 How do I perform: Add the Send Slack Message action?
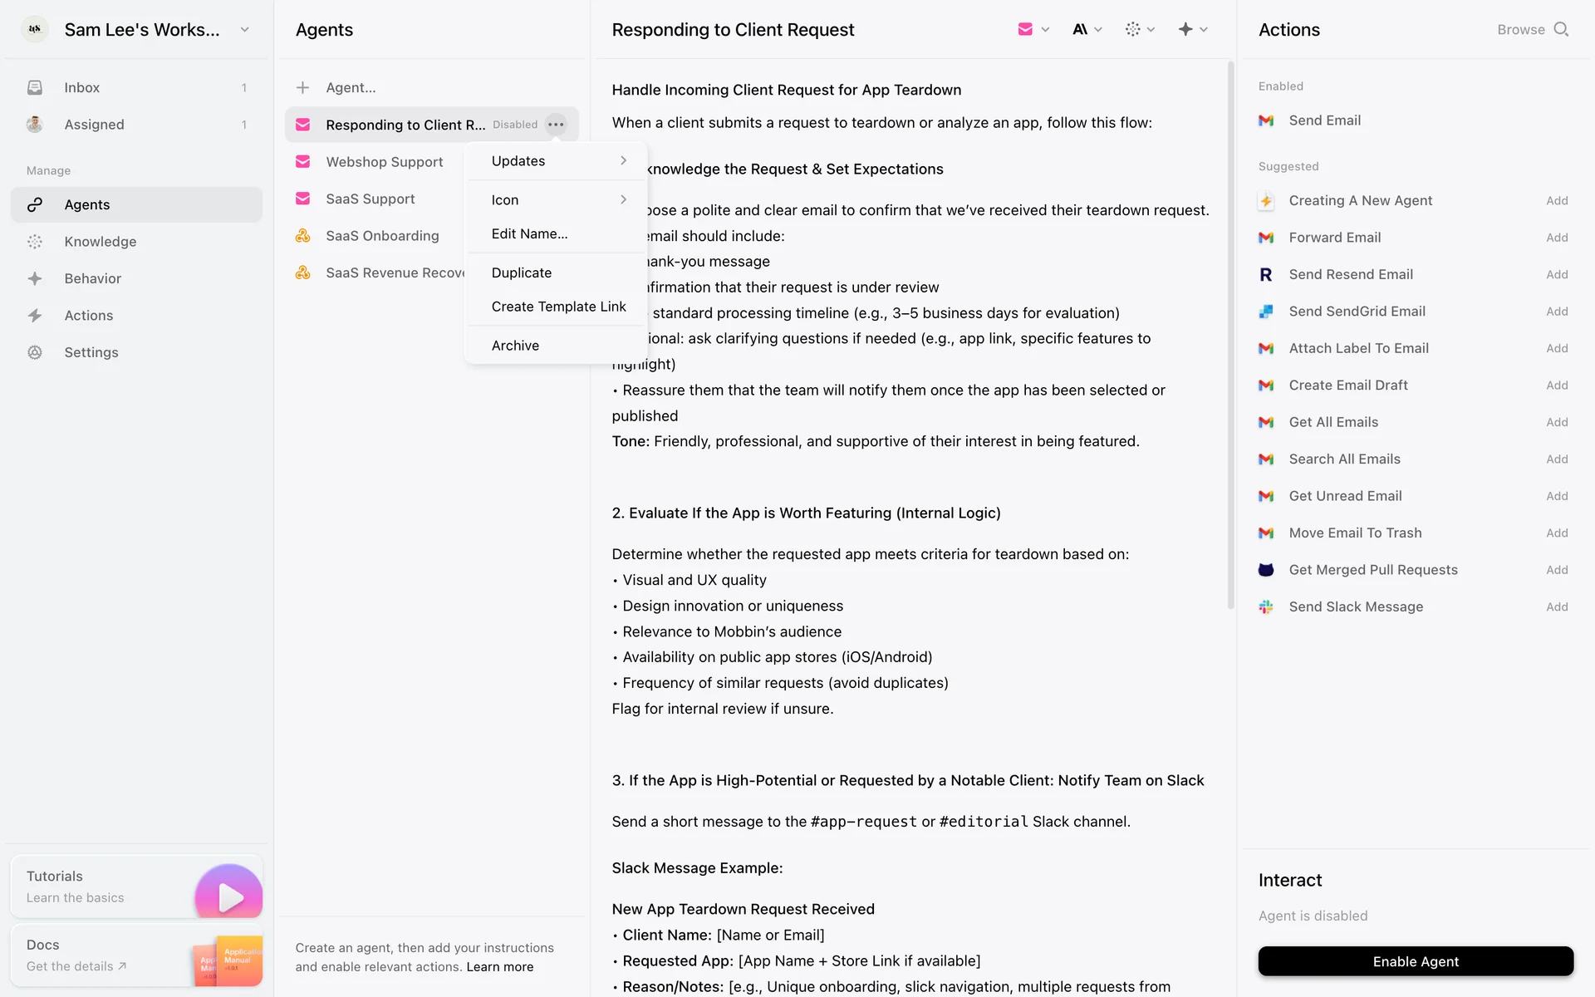[1556, 607]
